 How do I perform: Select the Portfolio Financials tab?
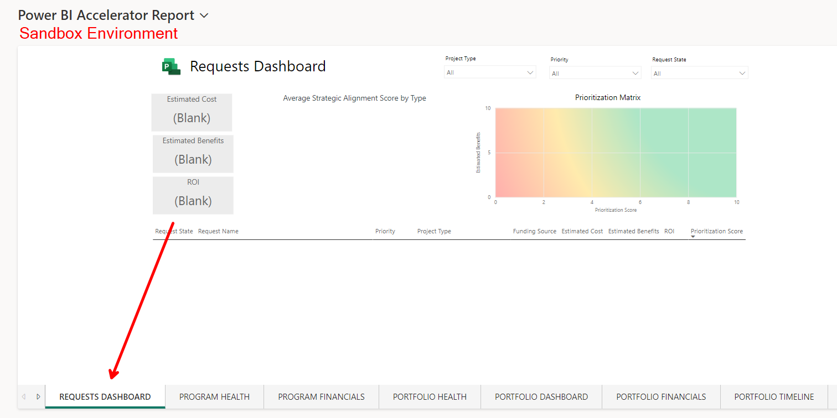661,396
